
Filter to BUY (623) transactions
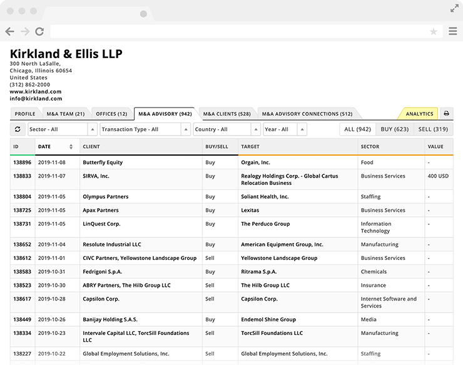tap(395, 129)
